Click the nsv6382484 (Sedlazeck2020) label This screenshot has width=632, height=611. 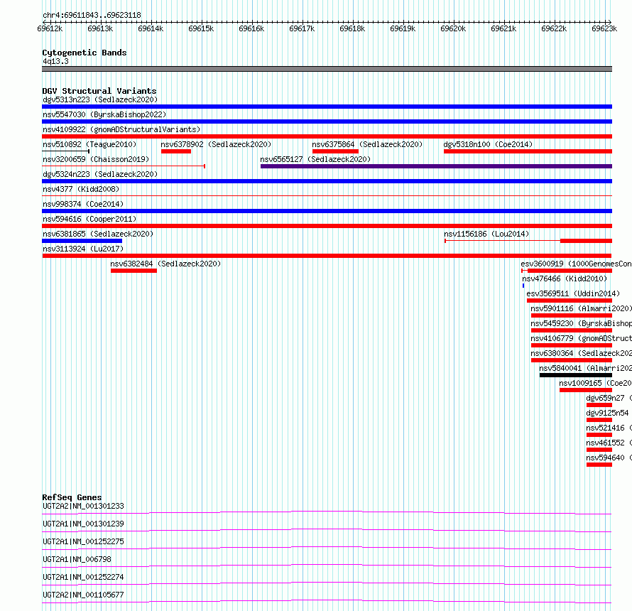[165, 264]
